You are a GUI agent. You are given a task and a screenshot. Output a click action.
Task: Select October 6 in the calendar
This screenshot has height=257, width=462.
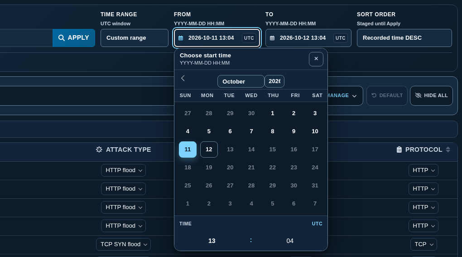coord(230,131)
